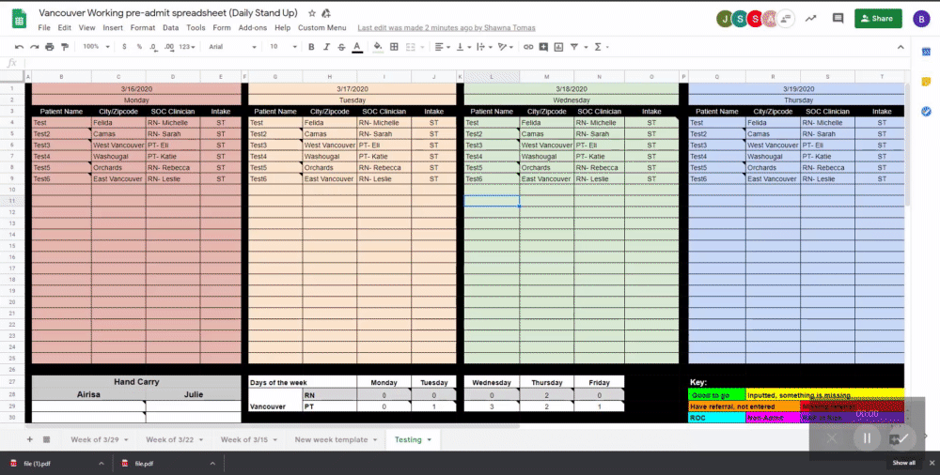Click Show all downloads
The width and height of the screenshot is (940, 475).
(x=904, y=463)
